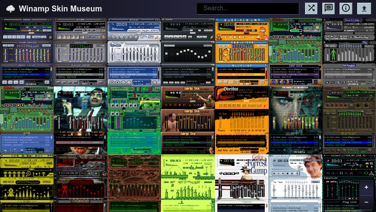This screenshot has height=212, width=376.
Task: Open the olive Audio Player skin
Action: [349, 121]
